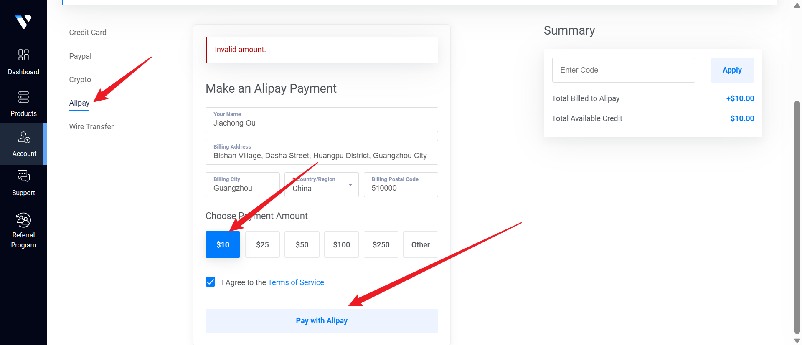
Task: Click the Pay with Alipay button
Action: (x=322, y=321)
